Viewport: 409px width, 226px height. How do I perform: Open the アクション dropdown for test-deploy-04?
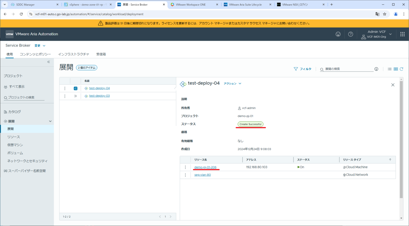[232, 83]
